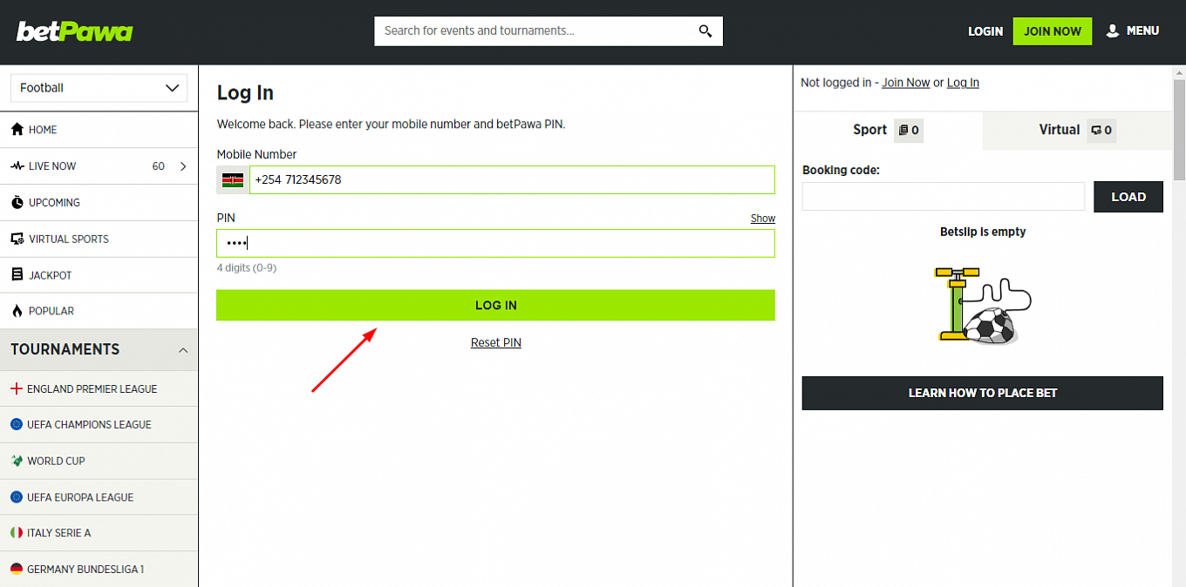Viewport: 1186px width, 587px height.
Task: Click the search magnifier icon
Action: point(705,30)
